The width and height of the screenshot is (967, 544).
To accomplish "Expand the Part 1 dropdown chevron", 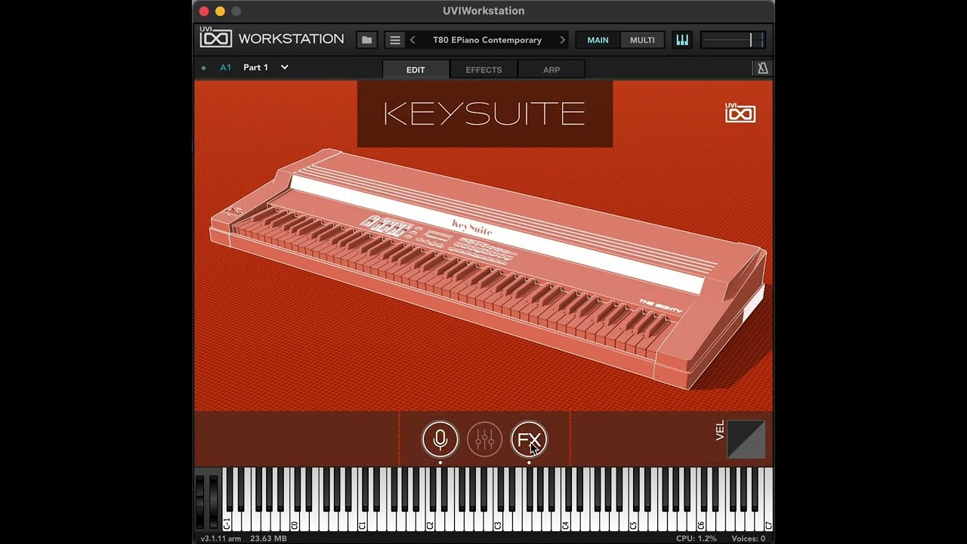I will coord(285,67).
